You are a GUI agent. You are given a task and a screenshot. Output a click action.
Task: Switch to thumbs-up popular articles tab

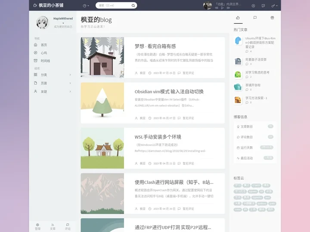click(238, 18)
